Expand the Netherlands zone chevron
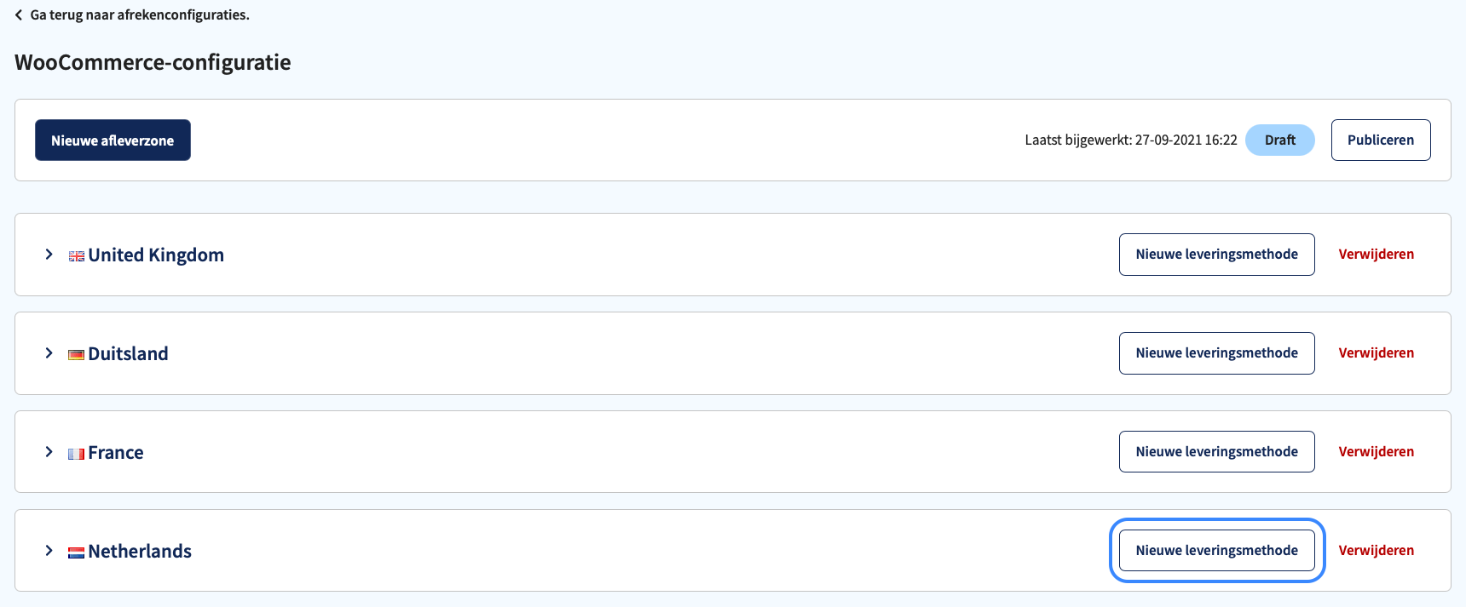This screenshot has height=607, width=1466. 49,551
